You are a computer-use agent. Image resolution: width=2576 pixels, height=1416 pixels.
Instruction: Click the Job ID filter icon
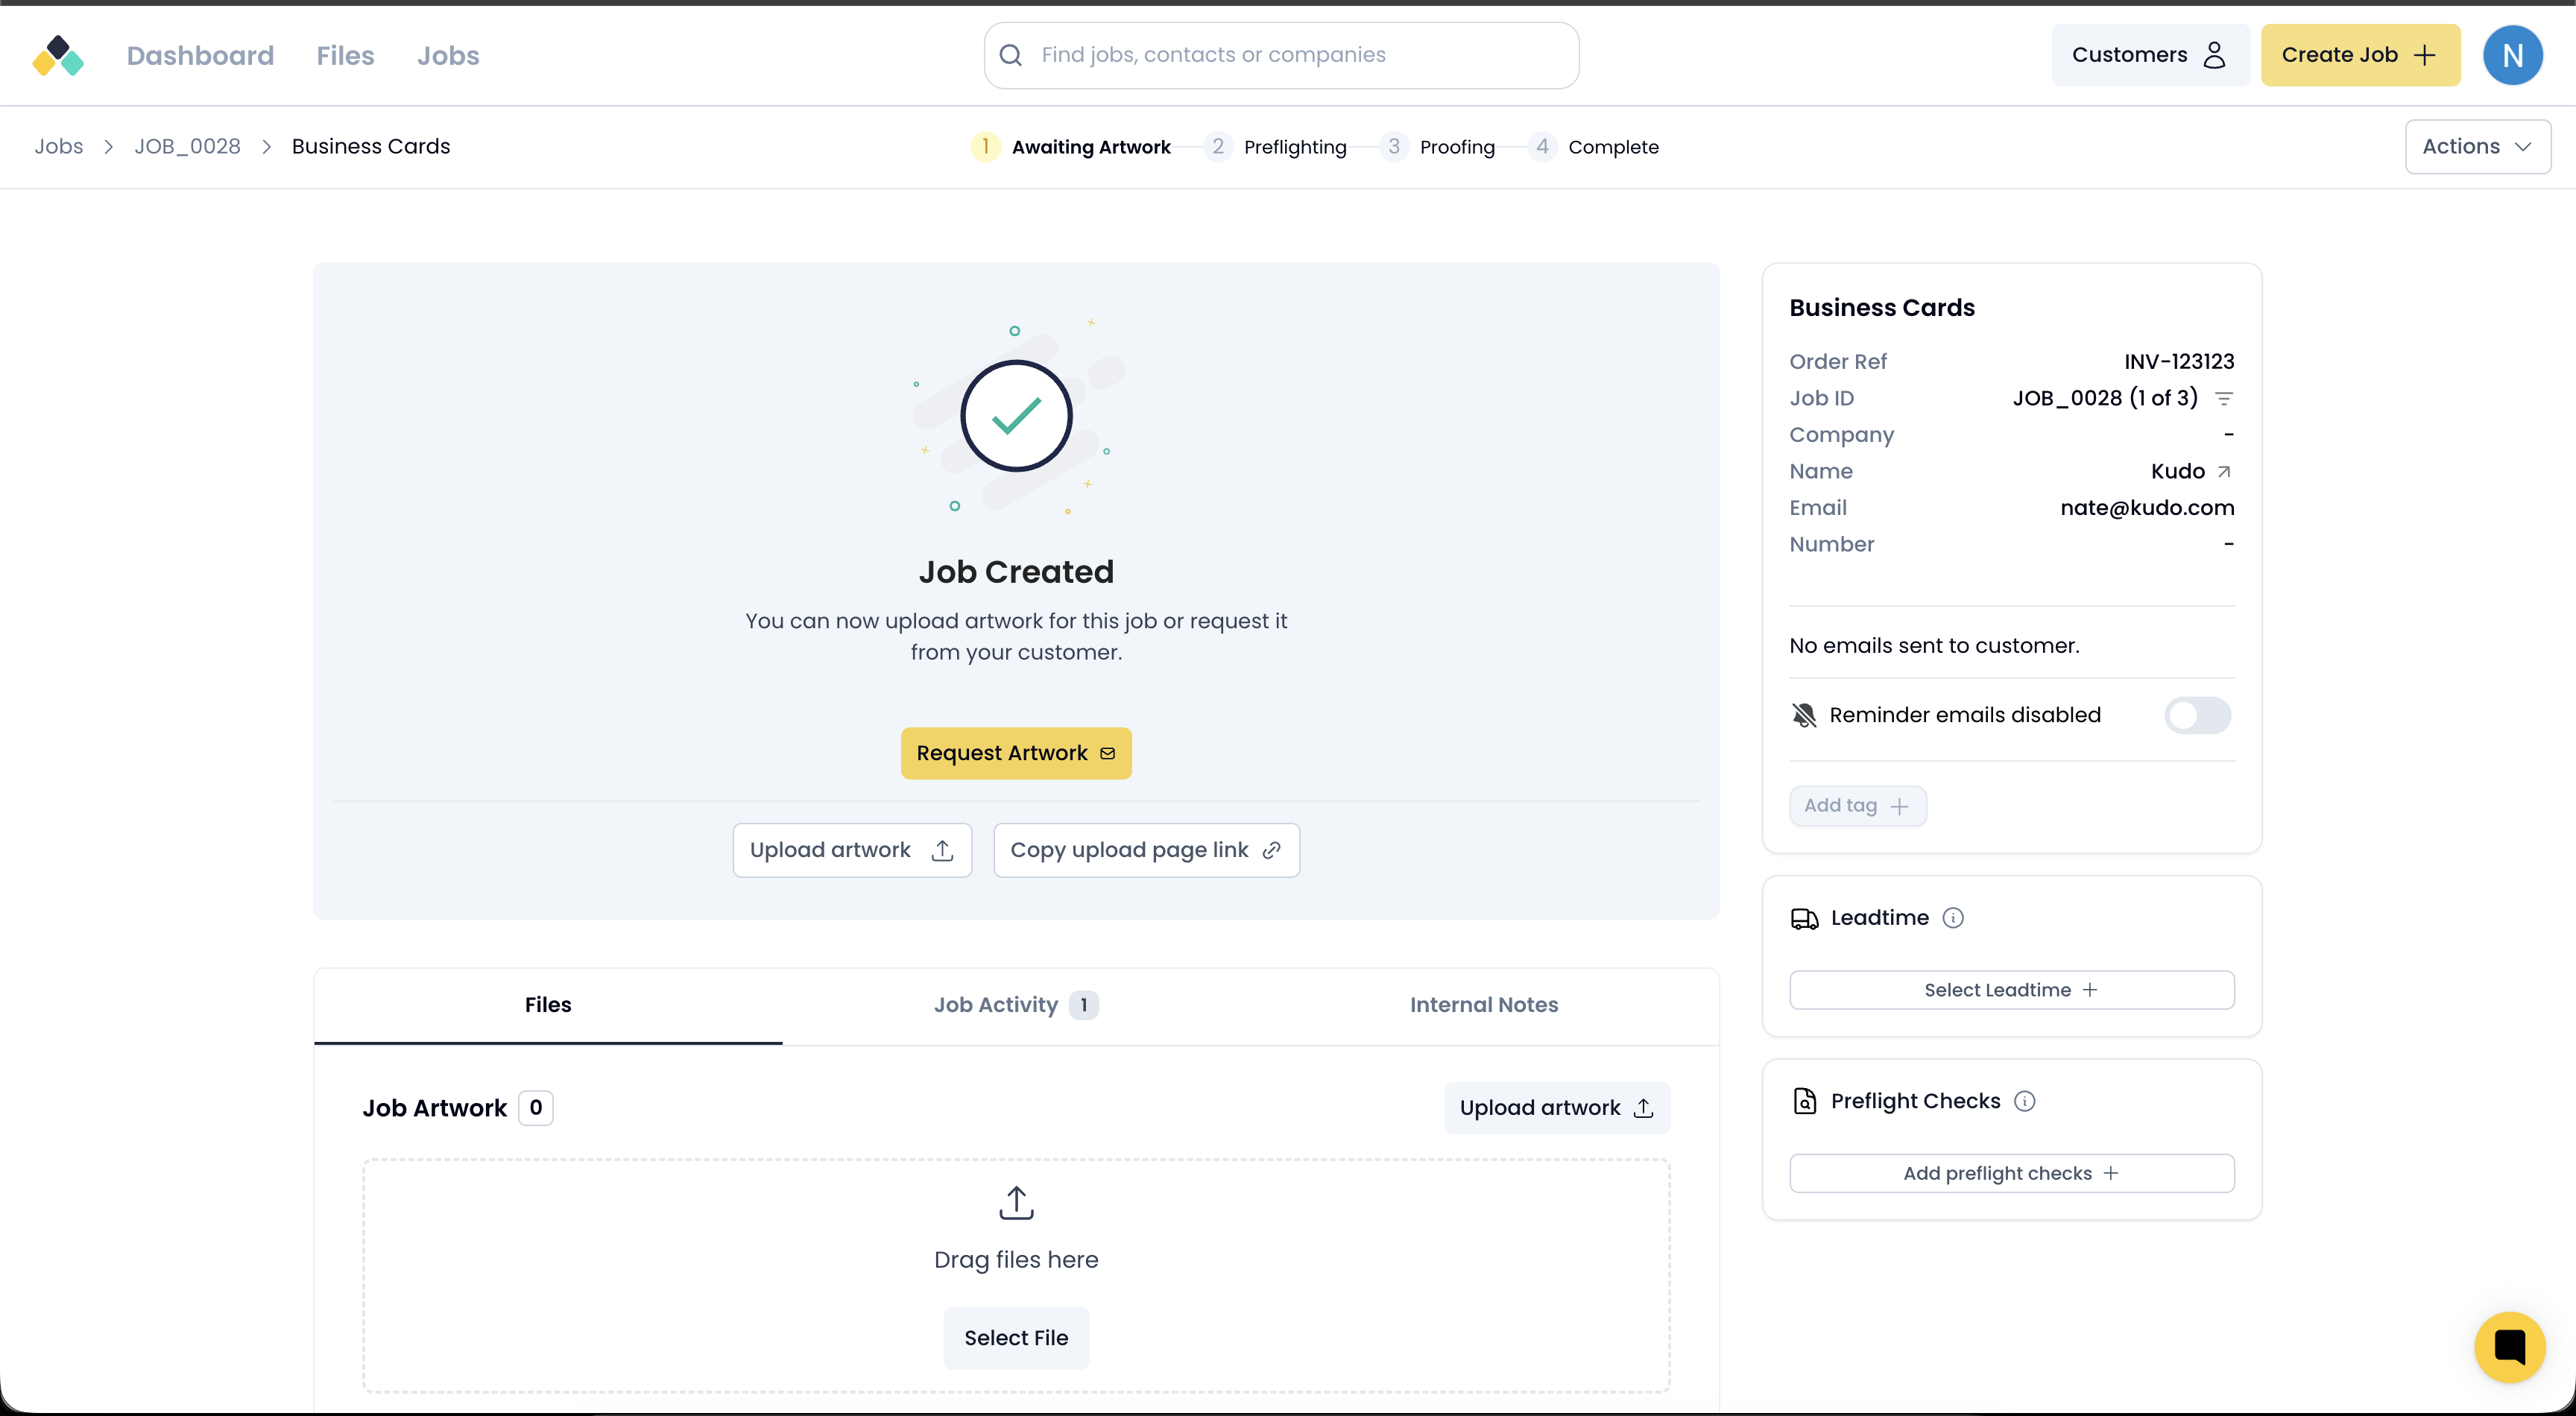click(x=2224, y=399)
